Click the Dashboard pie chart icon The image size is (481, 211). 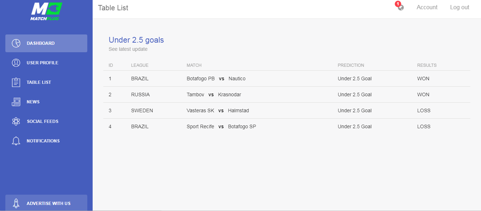coord(16,43)
